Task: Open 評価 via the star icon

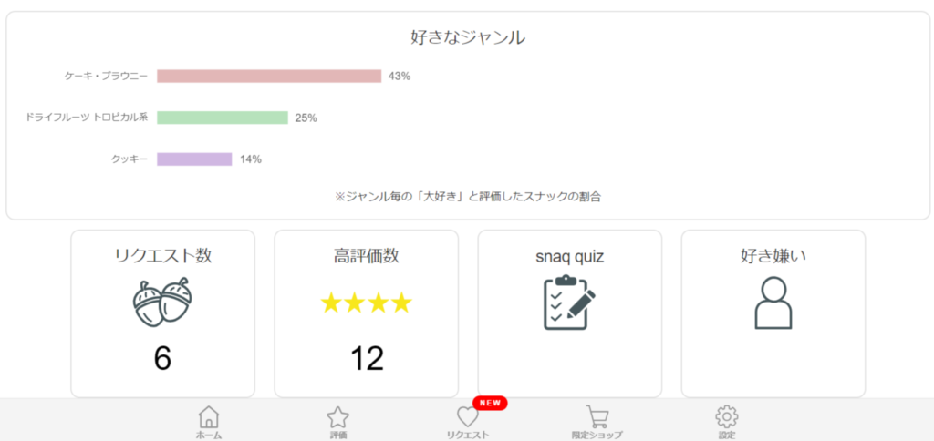Action: pyautogui.click(x=338, y=417)
